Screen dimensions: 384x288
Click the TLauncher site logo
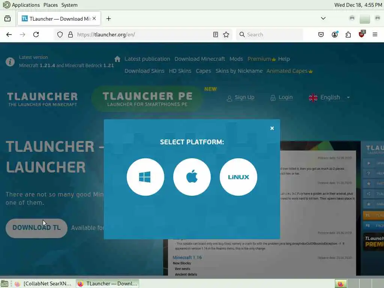[42, 99]
